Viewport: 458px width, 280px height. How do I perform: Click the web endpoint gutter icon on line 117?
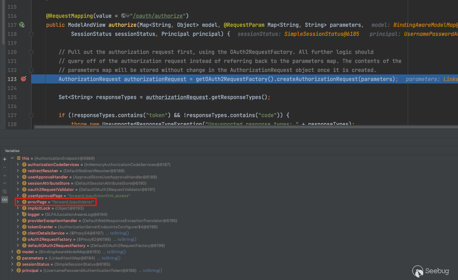point(22,25)
